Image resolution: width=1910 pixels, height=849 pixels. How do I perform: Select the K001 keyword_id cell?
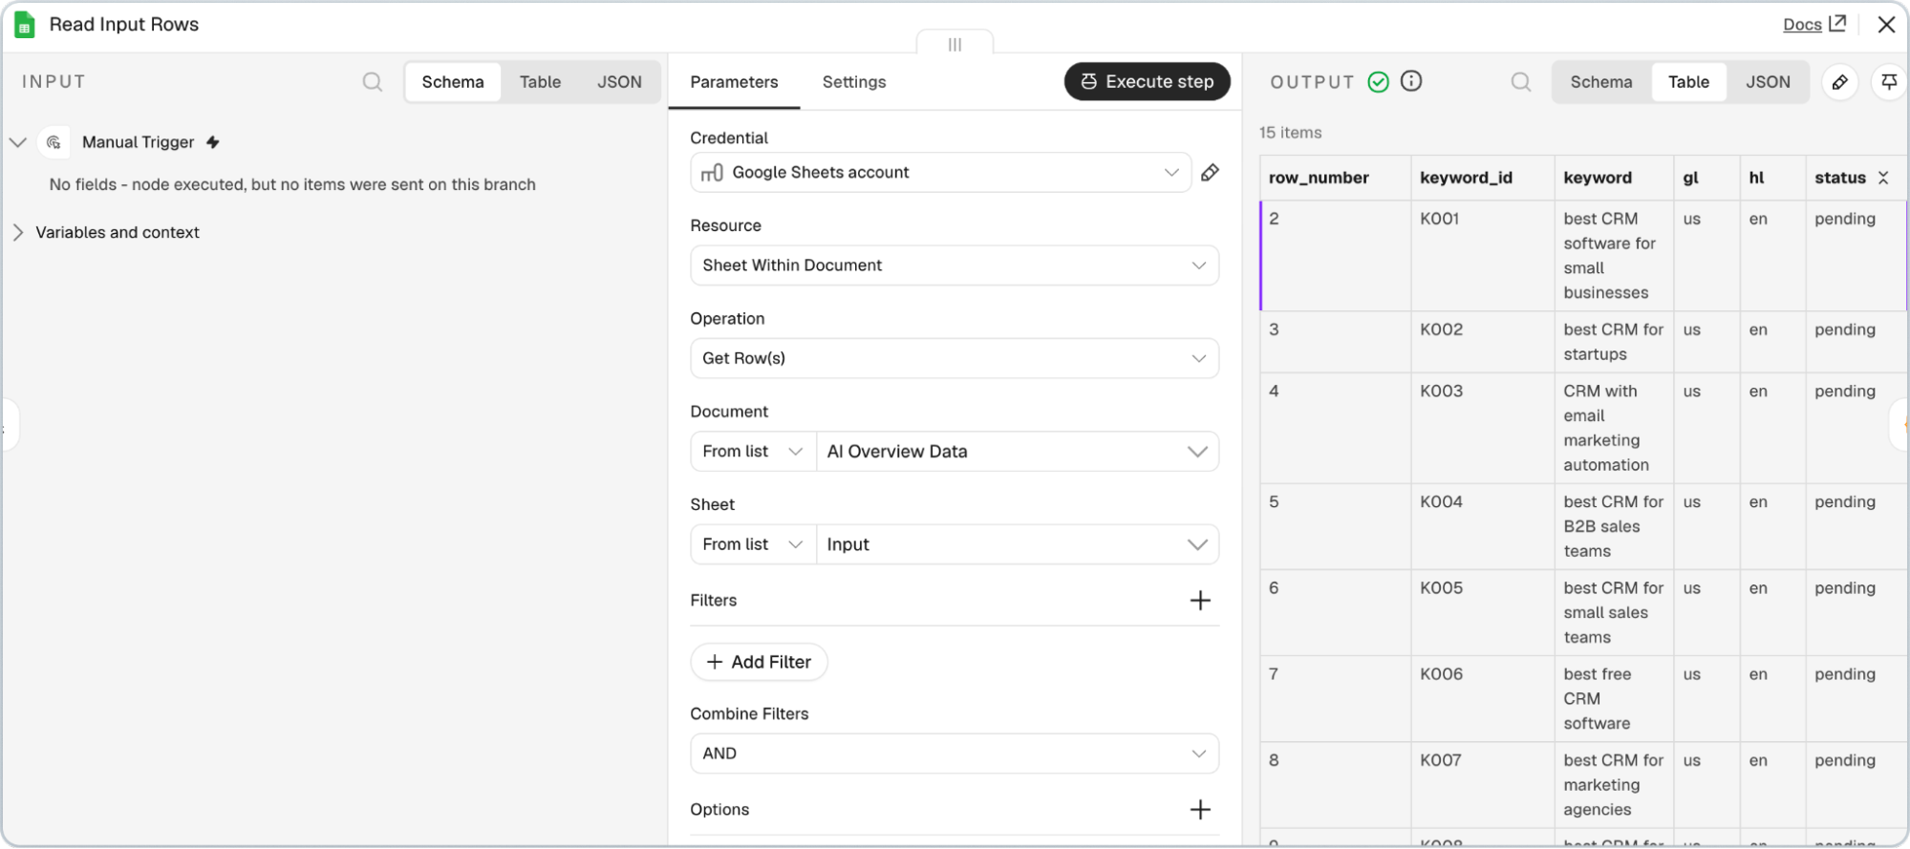click(1483, 256)
